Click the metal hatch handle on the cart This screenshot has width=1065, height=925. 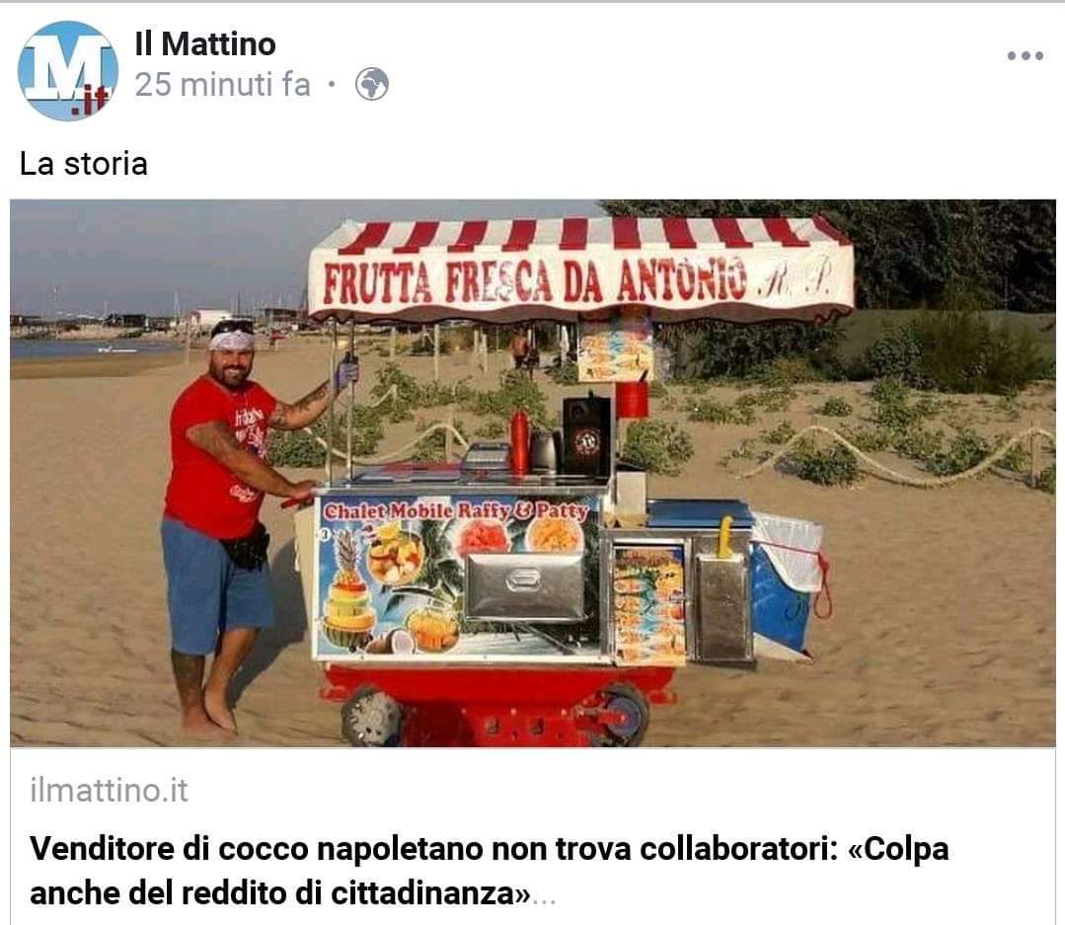tap(524, 579)
